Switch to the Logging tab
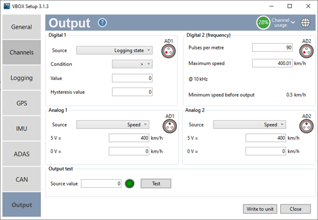The image size is (318, 220). (21, 78)
